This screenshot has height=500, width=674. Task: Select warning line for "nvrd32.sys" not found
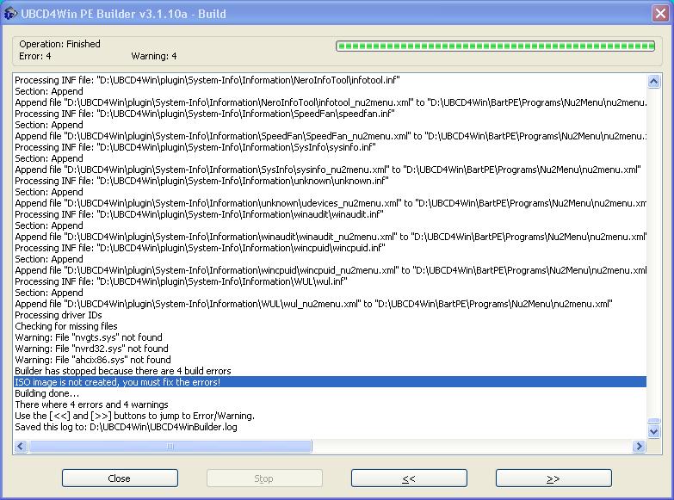click(331, 349)
